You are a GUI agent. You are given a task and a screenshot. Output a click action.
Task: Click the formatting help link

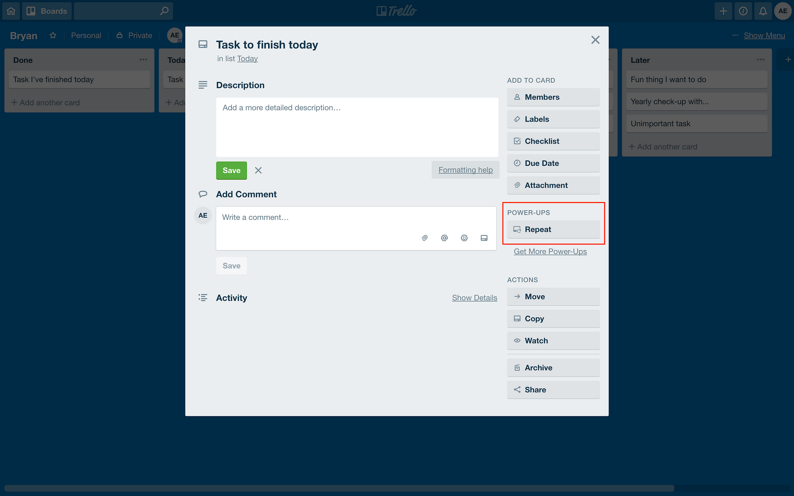[x=465, y=169]
